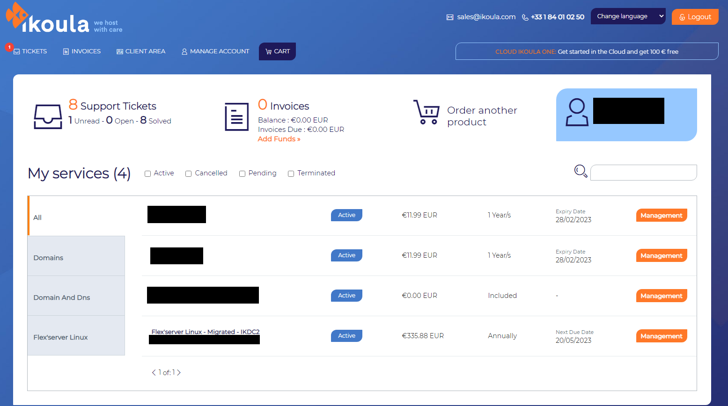
Task: Click the phone icon next to number
Action: pos(525,17)
